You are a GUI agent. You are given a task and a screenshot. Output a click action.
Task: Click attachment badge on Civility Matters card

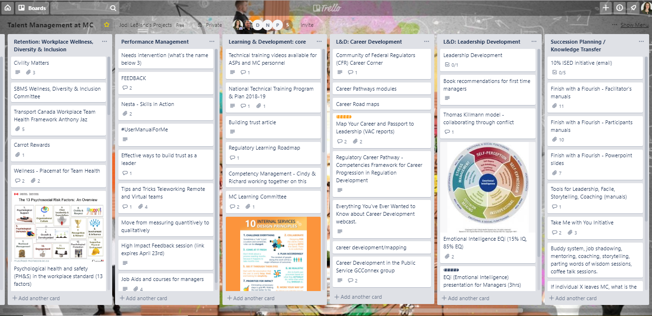(31, 73)
